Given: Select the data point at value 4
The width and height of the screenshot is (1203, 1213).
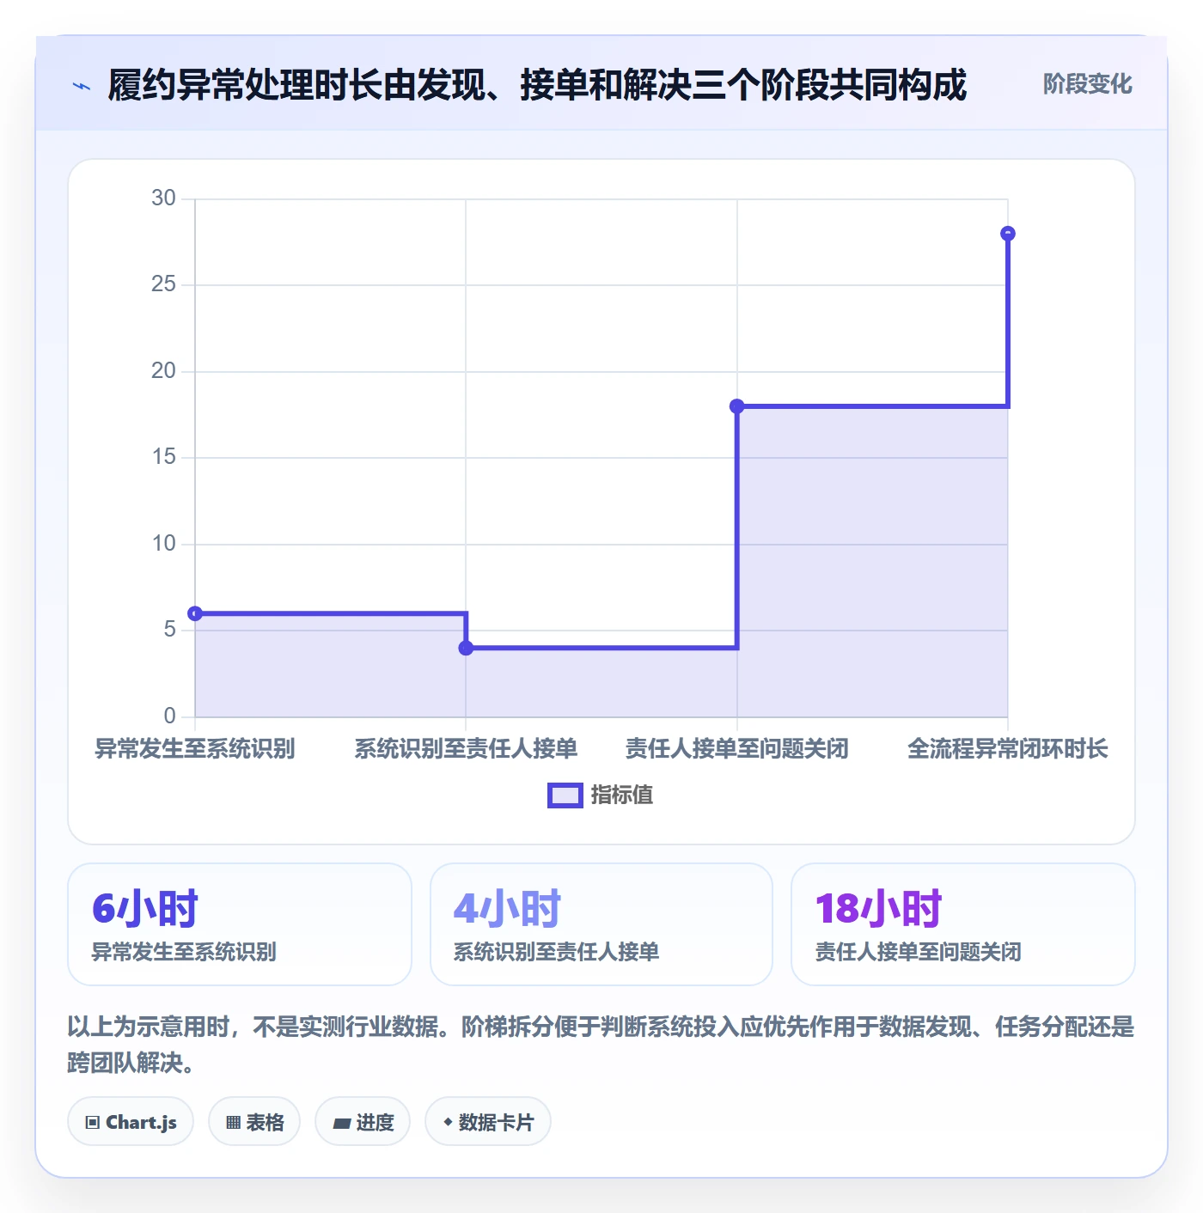Looking at the screenshot, I should (466, 648).
